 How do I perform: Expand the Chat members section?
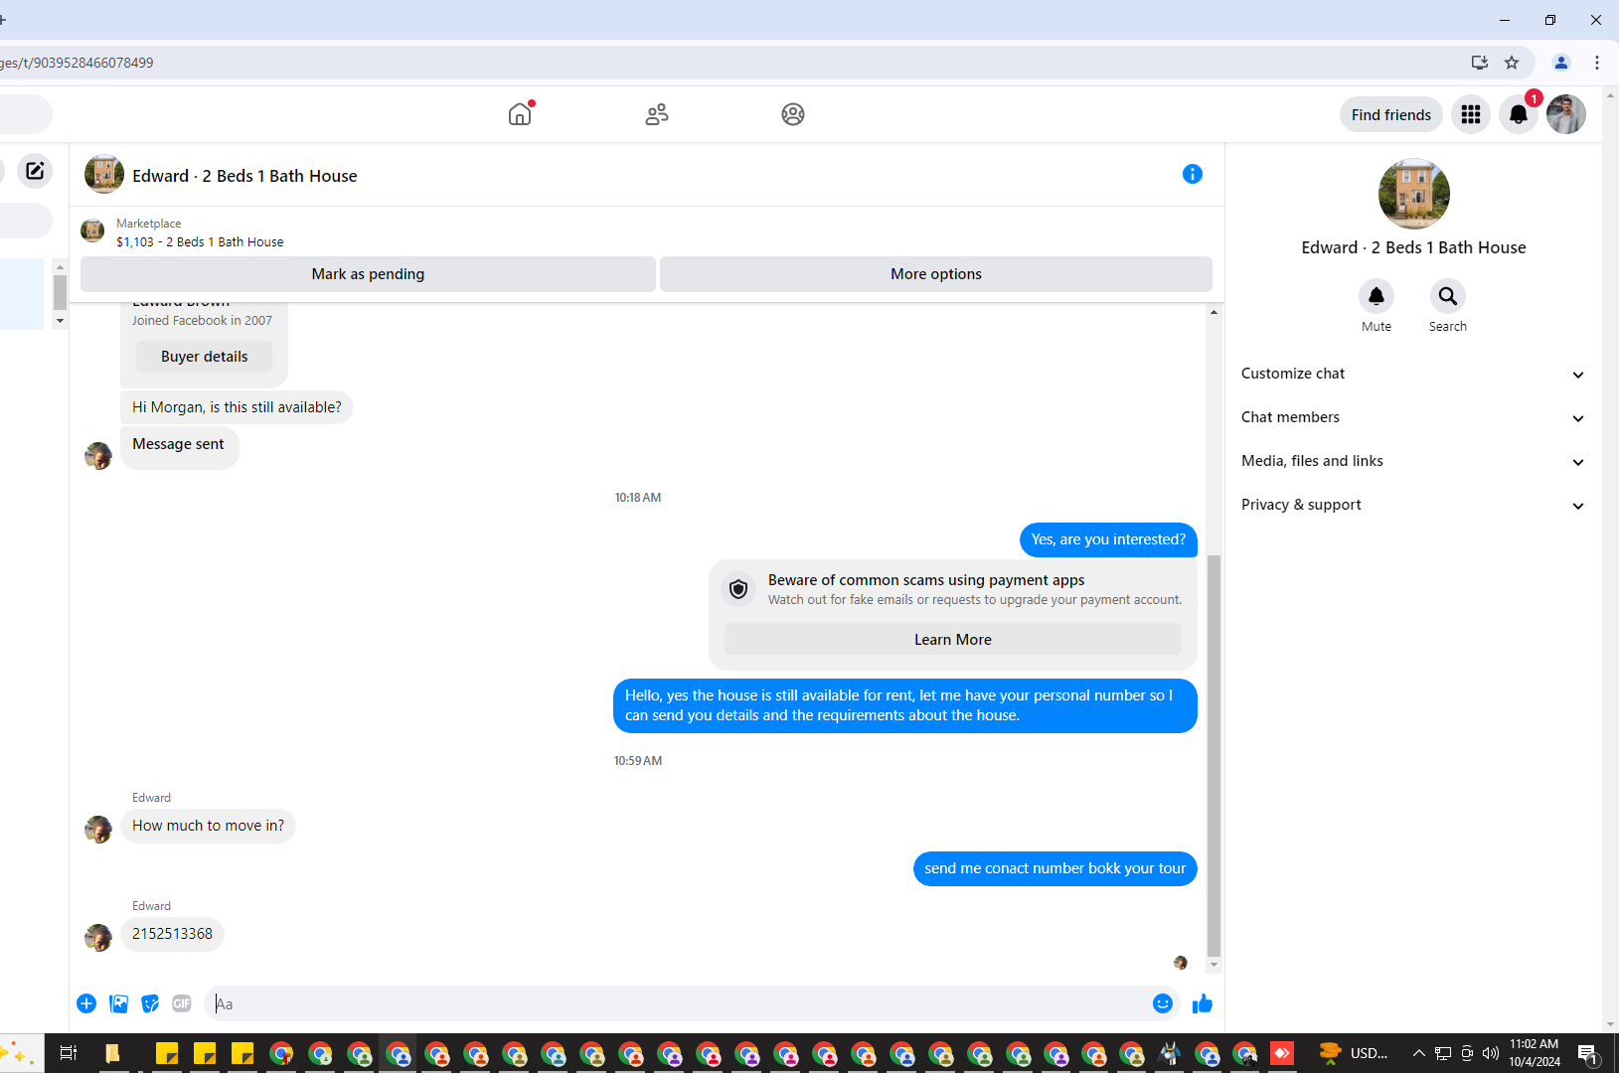[x=1412, y=417]
